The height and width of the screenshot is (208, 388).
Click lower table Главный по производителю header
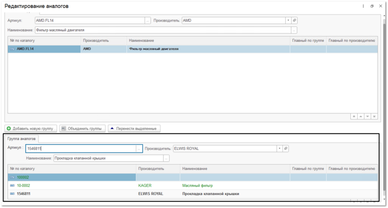pos(352,169)
